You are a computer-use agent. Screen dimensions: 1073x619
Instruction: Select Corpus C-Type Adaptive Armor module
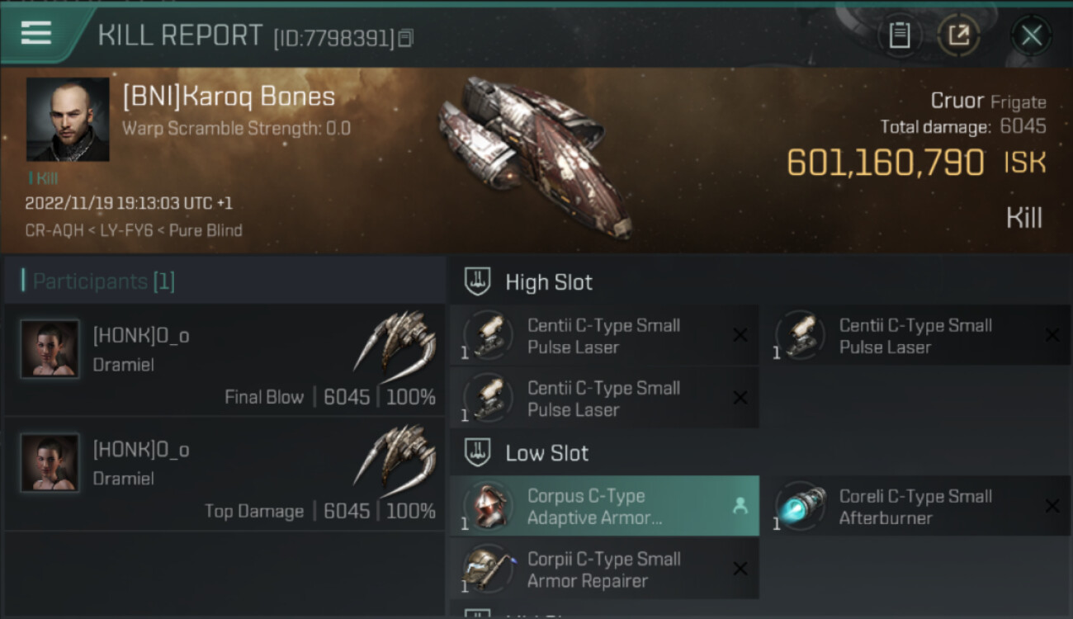point(604,507)
